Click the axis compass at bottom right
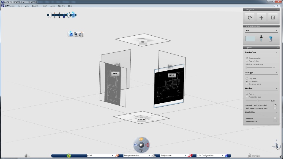283x159 pixels. click(277, 145)
